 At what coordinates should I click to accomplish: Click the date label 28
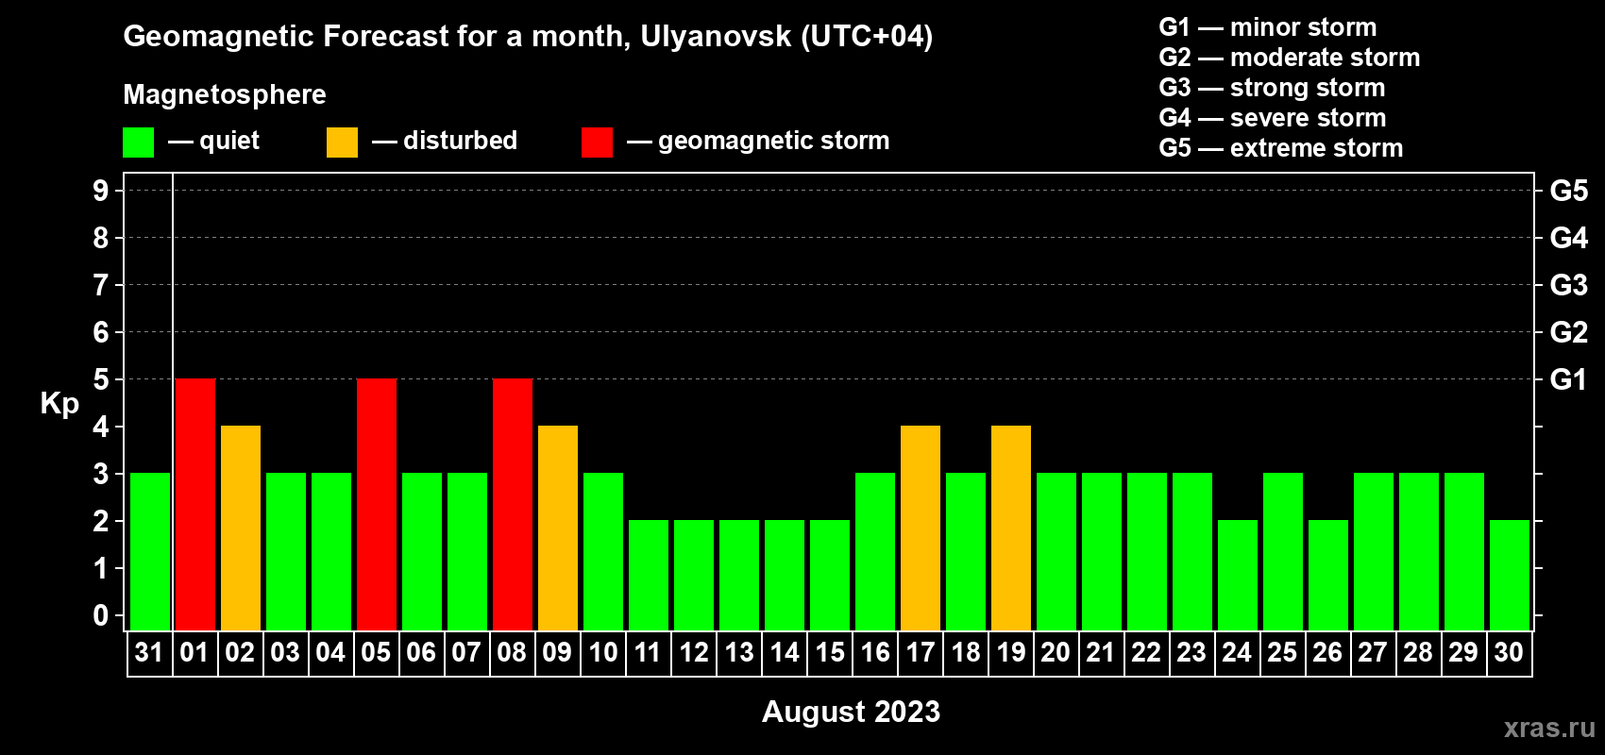[x=1418, y=652]
